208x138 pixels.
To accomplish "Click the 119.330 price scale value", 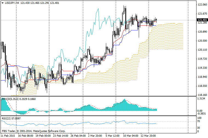I will click(202, 68).
